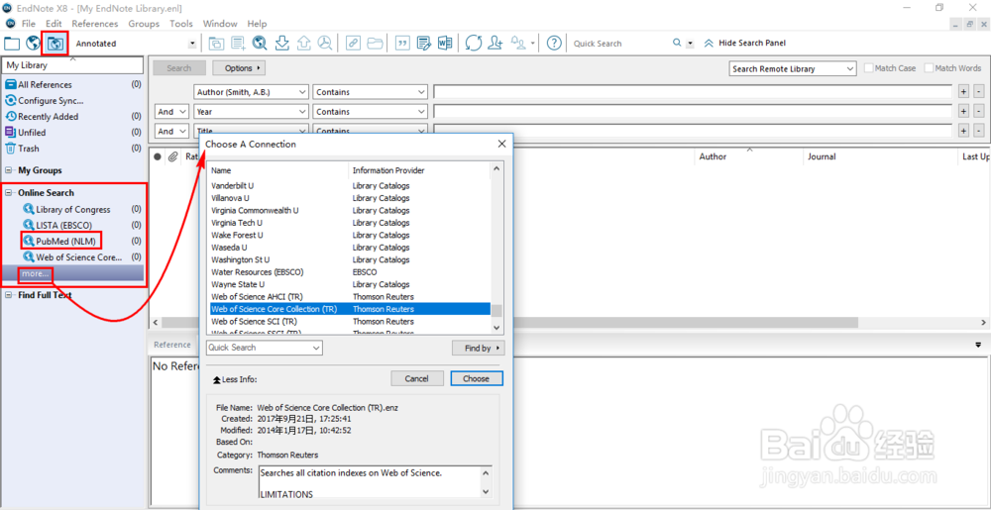991x510 pixels.
Task: Switch to Online Search Mode globe icon
Action: pyautogui.click(x=33, y=44)
